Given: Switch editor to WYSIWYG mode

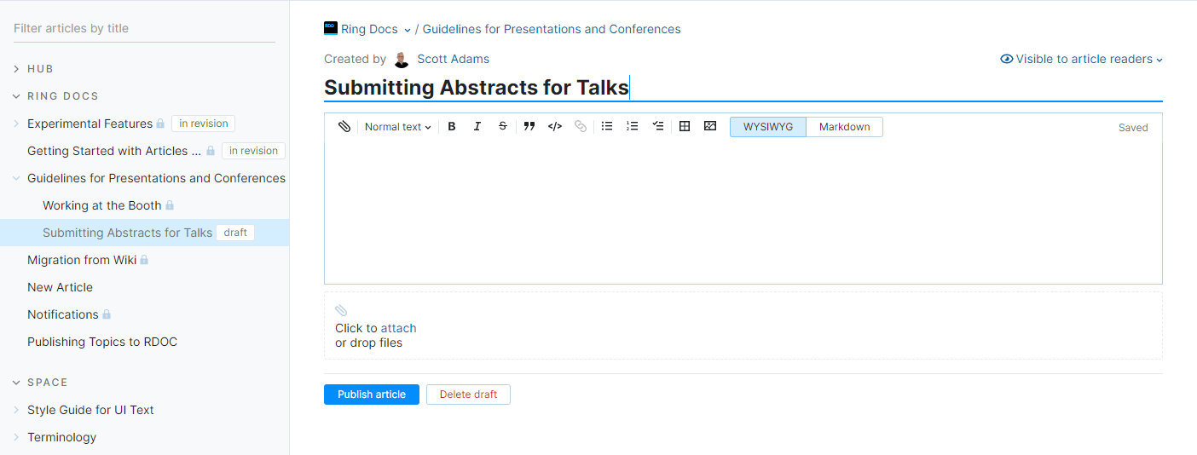Looking at the screenshot, I should pyautogui.click(x=768, y=127).
